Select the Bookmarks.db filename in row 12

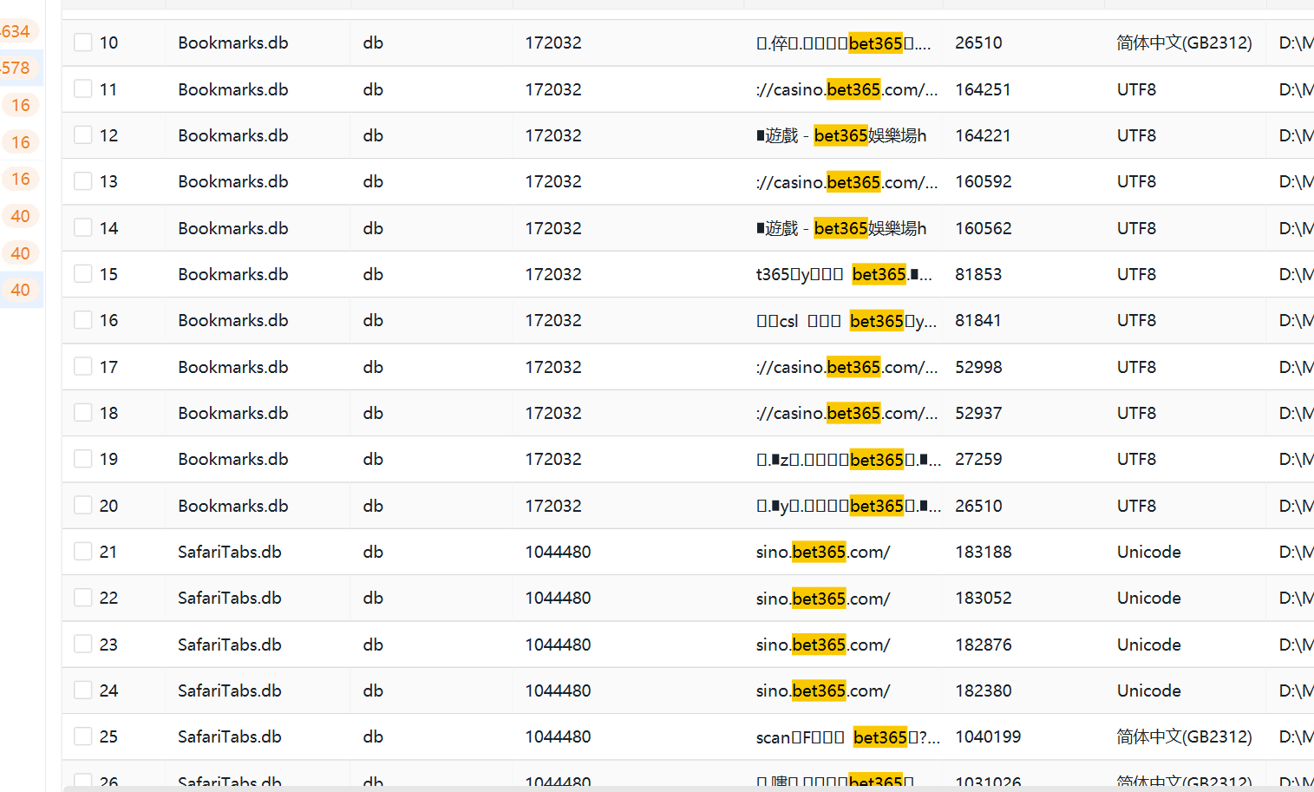click(x=233, y=135)
